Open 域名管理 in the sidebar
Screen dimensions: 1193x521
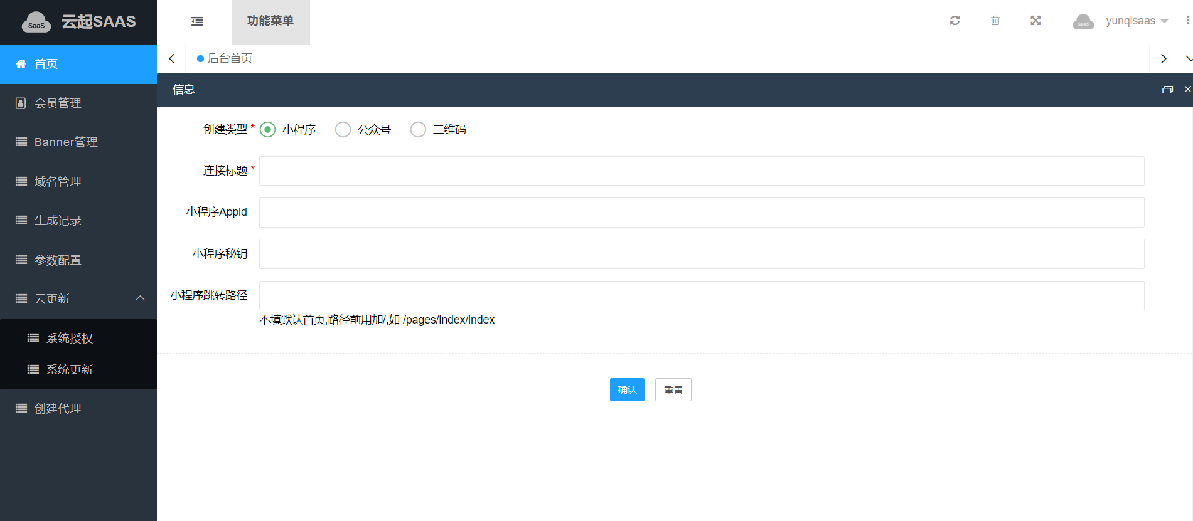(x=78, y=181)
